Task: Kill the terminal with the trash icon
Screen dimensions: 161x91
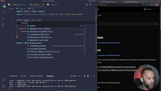Action: click(x=88, y=76)
